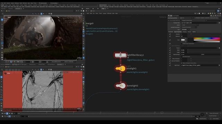Select the lightfilterlibrary1 node
The width and height of the screenshot is (222, 124).
120,55
